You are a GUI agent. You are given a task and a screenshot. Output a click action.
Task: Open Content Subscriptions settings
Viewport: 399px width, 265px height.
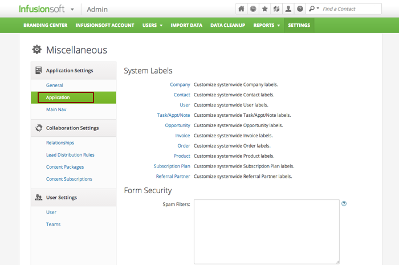pyautogui.click(x=69, y=179)
